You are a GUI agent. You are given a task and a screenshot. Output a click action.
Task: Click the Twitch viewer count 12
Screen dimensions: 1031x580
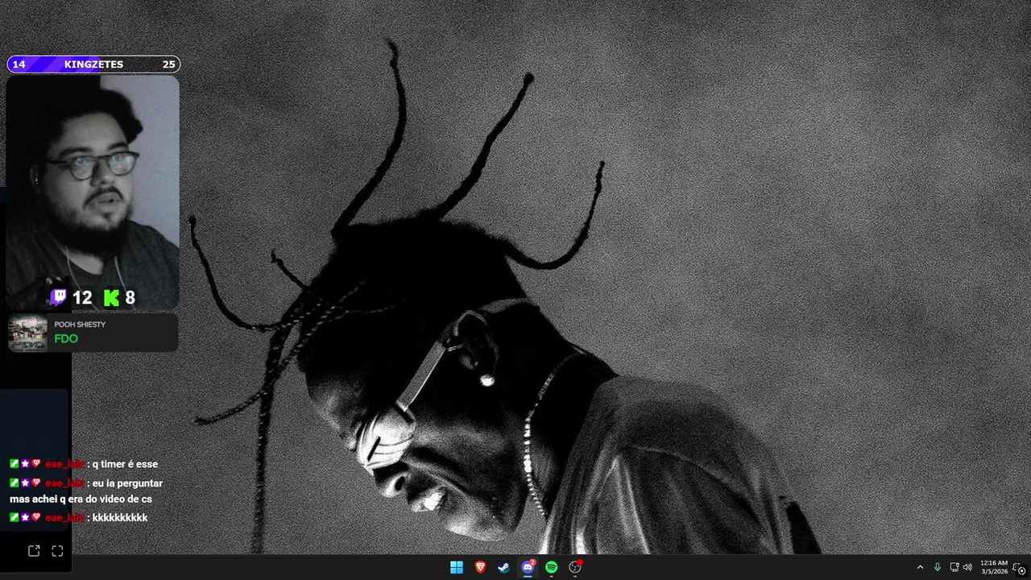(82, 298)
